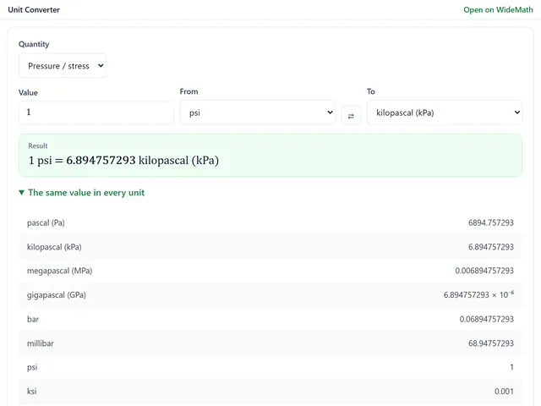Click the Value input field containing 1
This screenshot has height=406, width=541.
[96, 112]
